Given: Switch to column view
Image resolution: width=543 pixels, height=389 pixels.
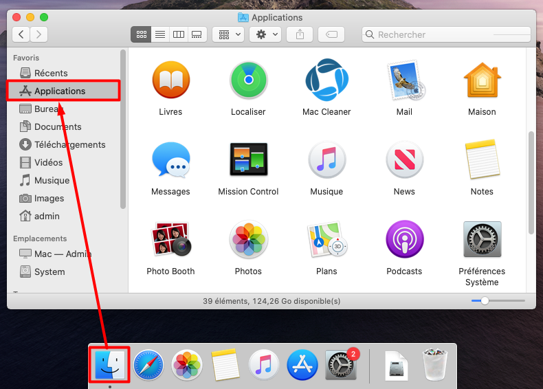Looking at the screenshot, I should 179,34.
